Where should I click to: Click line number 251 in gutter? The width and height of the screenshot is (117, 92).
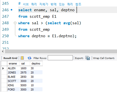point(5,42)
